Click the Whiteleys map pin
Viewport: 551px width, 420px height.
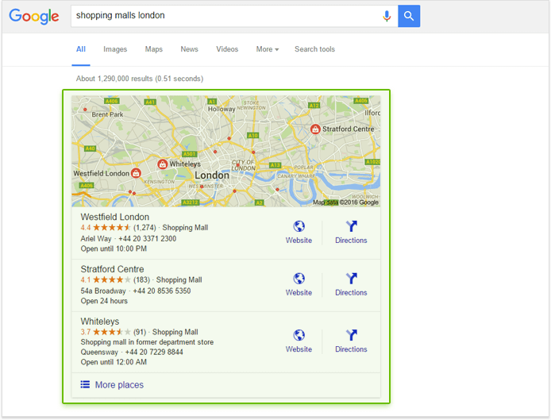click(x=162, y=164)
